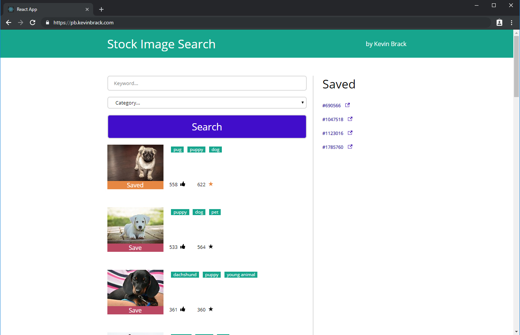Open external link icon for #1785760
The width and height of the screenshot is (520, 335).
pos(350,147)
